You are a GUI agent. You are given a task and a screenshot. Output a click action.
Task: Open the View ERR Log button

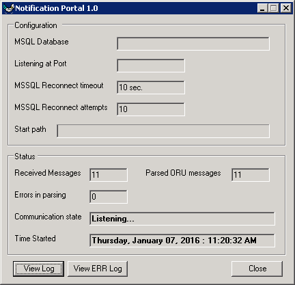point(98,269)
